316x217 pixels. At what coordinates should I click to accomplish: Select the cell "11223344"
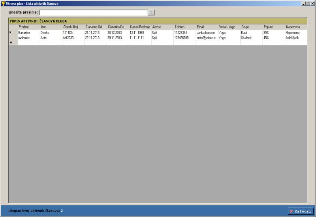click(x=184, y=33)
